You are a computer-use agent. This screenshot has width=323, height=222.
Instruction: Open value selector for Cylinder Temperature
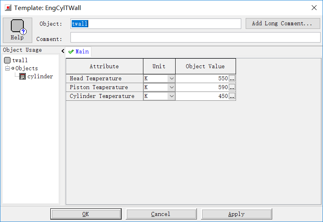[x=232, y=96]
